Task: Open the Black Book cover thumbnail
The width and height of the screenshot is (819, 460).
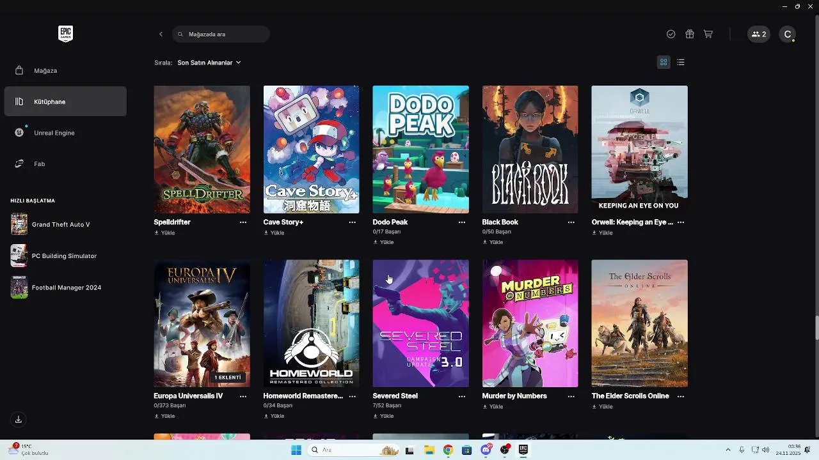Action: coord(530,149)
